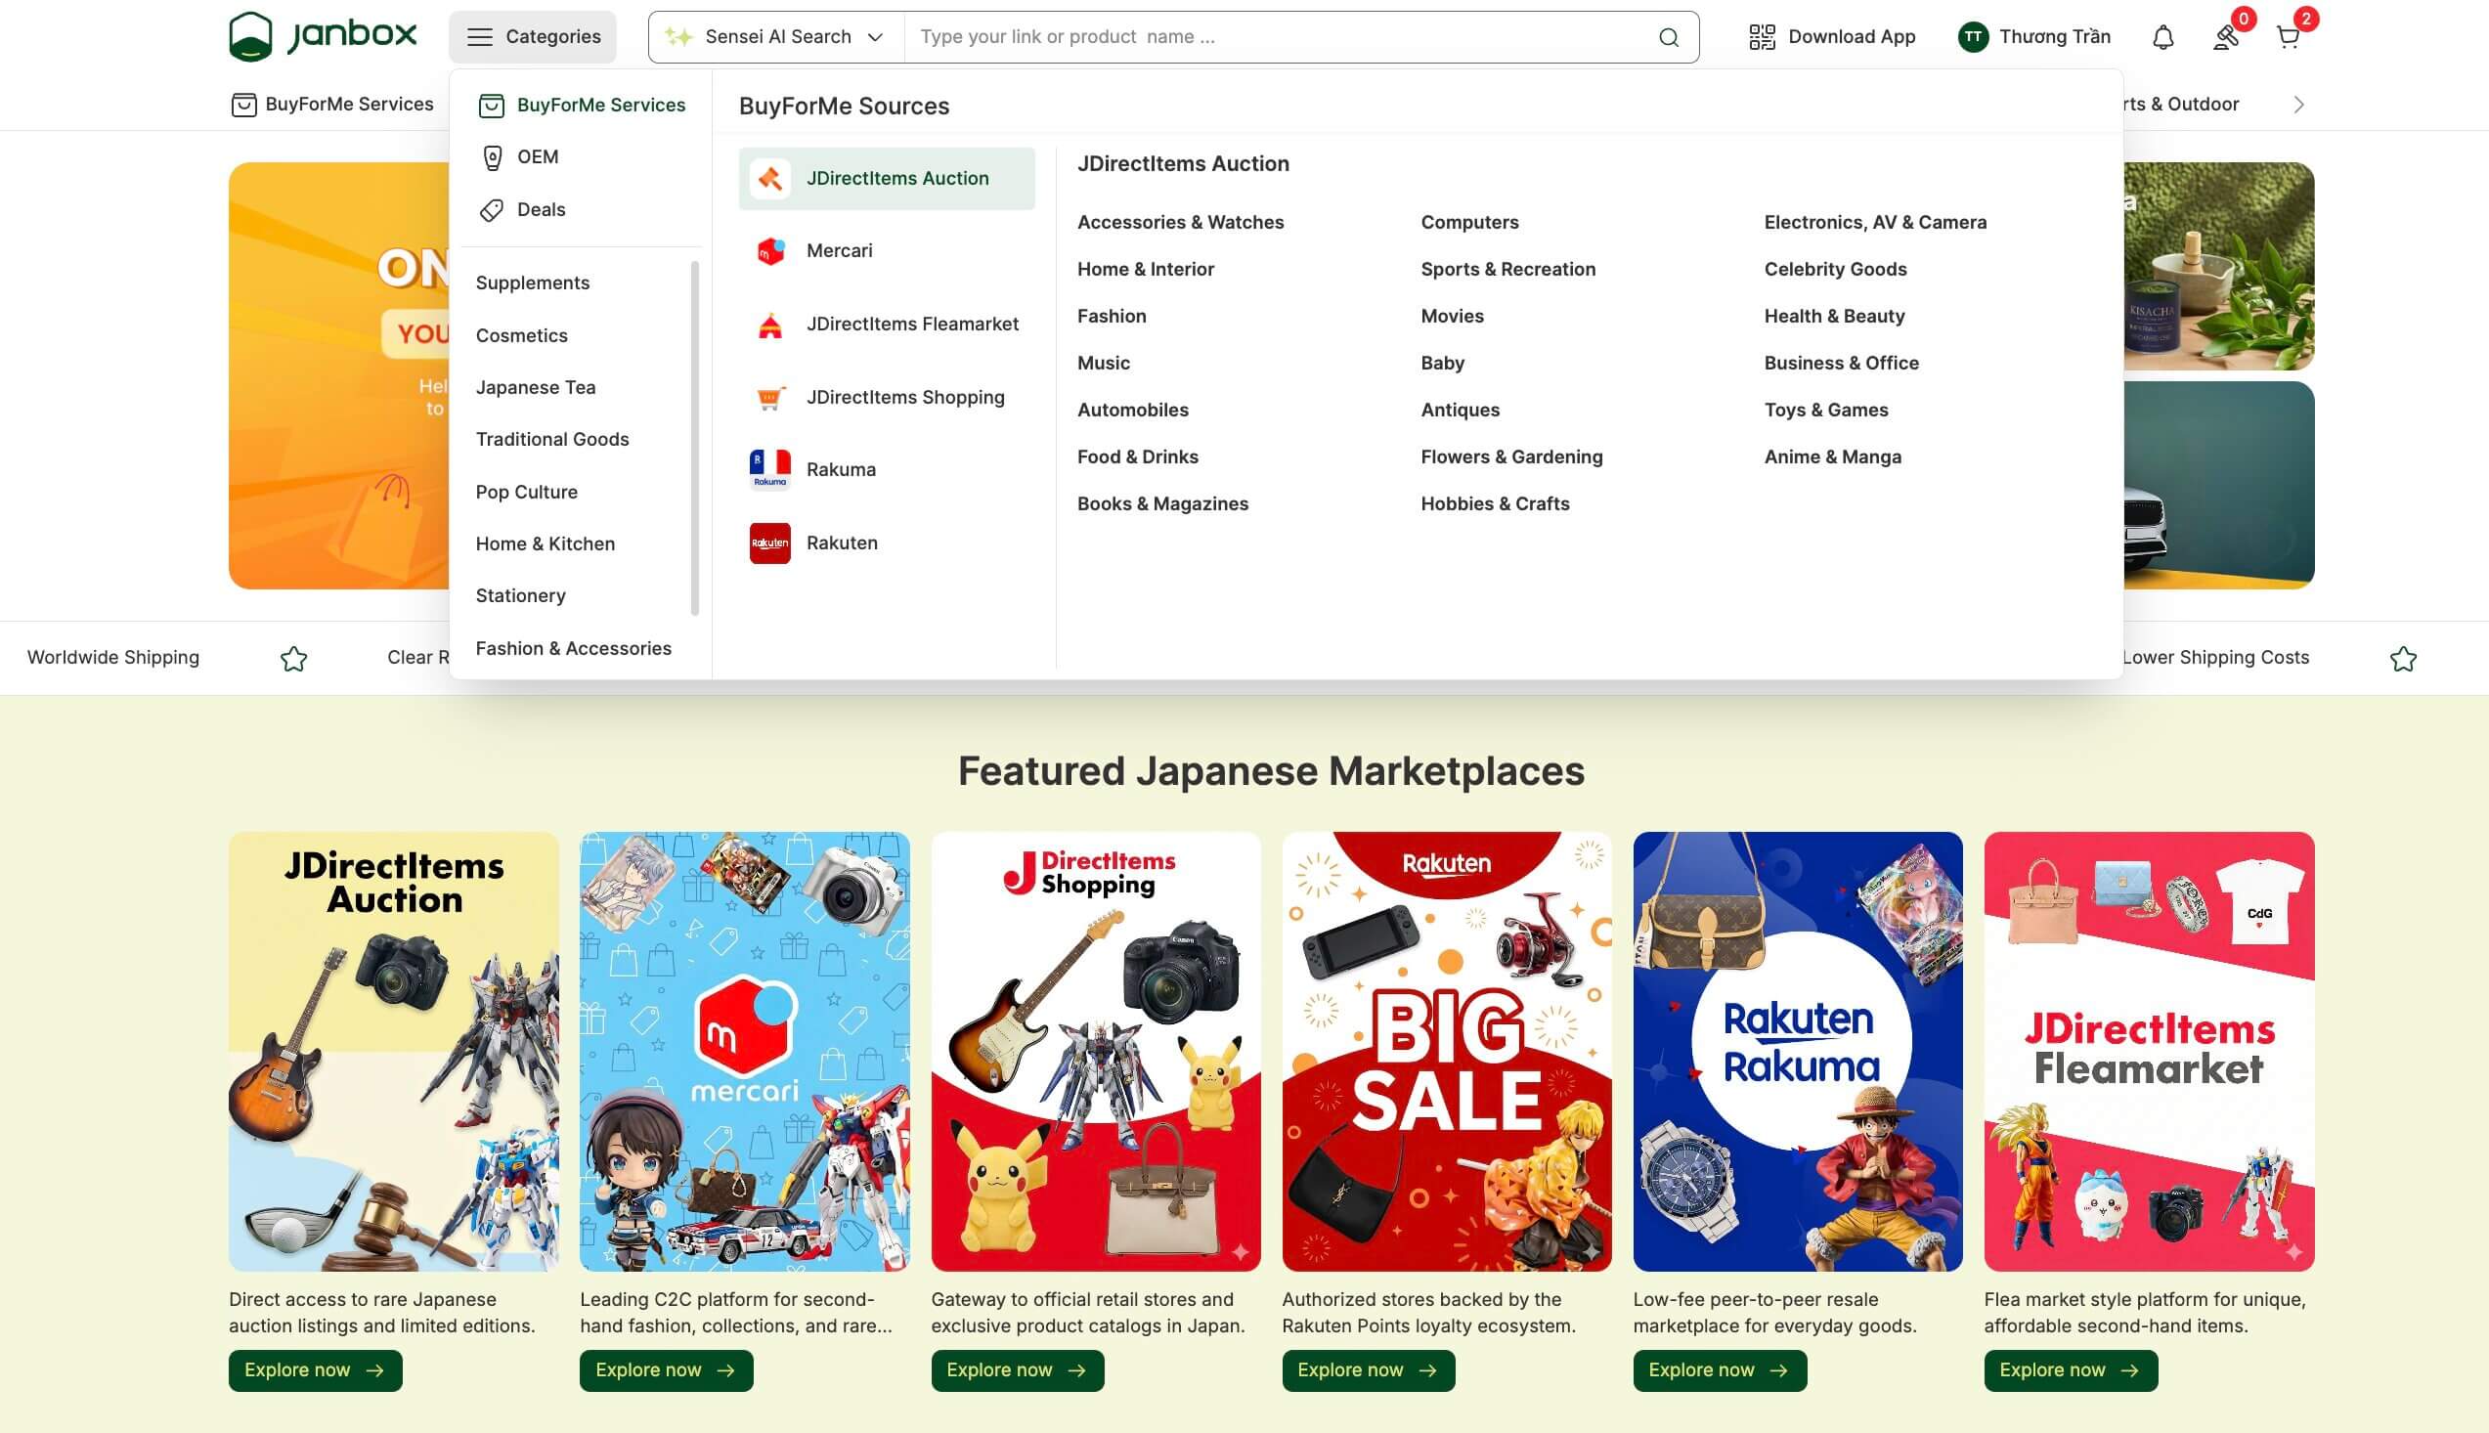The width and height of the screenshot is (2489, 1433).
Task: Open the notifications bell
Action: pyautogui.click(x=2162, y=37)
